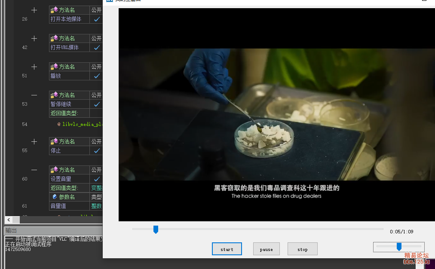The image size is (435, 269).
Task: Click the 音量值 parameter name cell
Action: pyautogui.click(x=69, y=206)
